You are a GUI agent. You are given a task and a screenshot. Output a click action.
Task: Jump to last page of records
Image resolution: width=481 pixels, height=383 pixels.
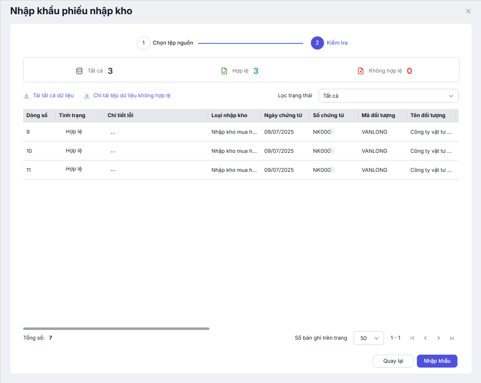tap(451, 338)
